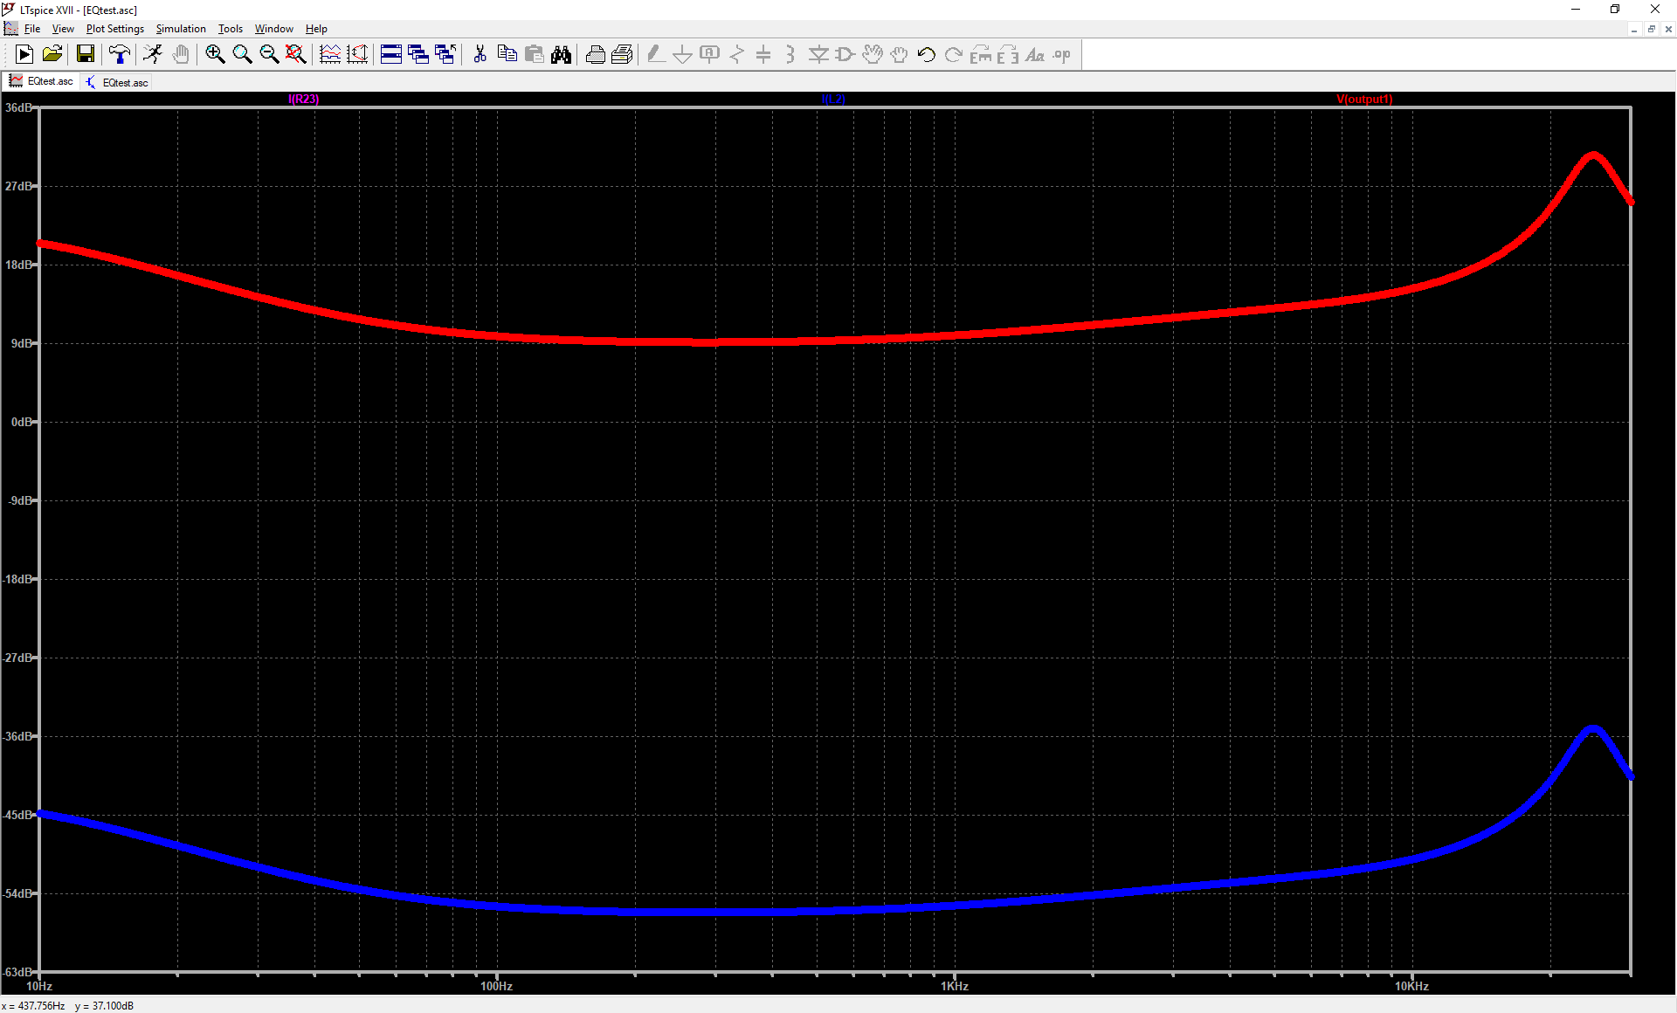Open the Simulation menu
Screen dimensions: 1677x1013
[x=181, y=29]
